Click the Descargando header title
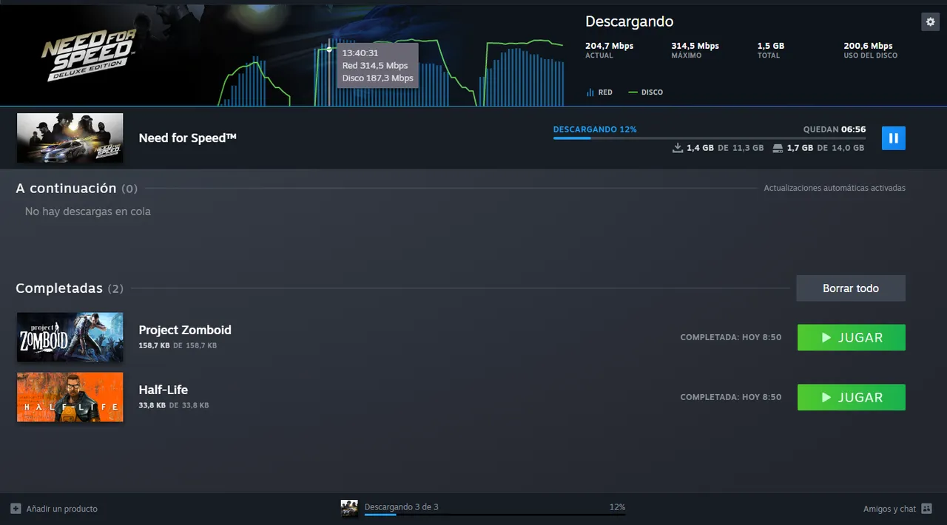Image resolution: width=947 pixels, height=525 pixels. (630, 21)
